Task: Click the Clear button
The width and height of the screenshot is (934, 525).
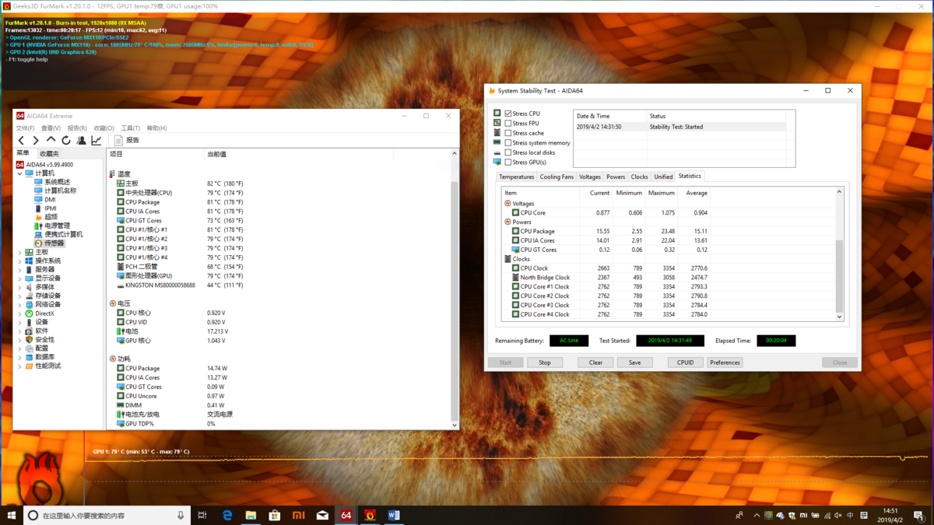Action: point(595,362)
